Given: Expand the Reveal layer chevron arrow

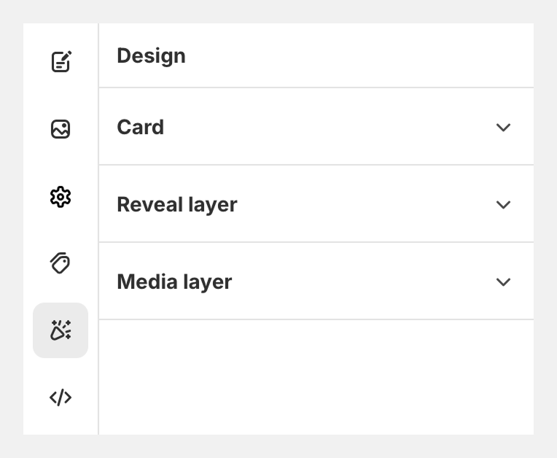Looking at the screenshot, I should 503,204.
